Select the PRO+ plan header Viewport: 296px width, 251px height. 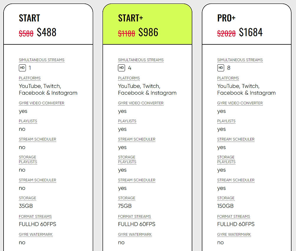click(x=226, y=18)
